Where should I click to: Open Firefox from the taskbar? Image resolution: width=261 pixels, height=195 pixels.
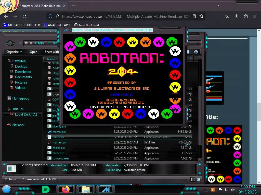(x=66, y=189)
